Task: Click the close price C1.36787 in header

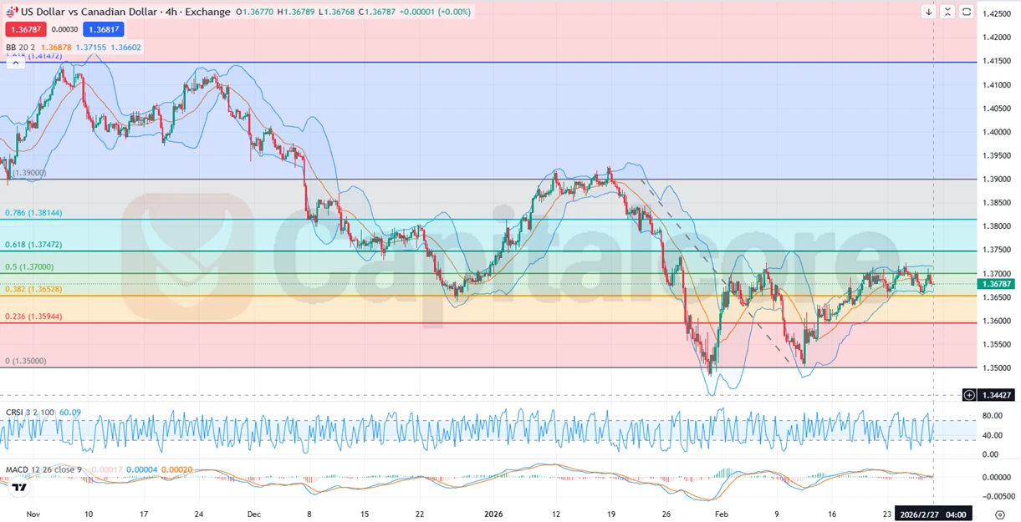Action: (377, 12)
